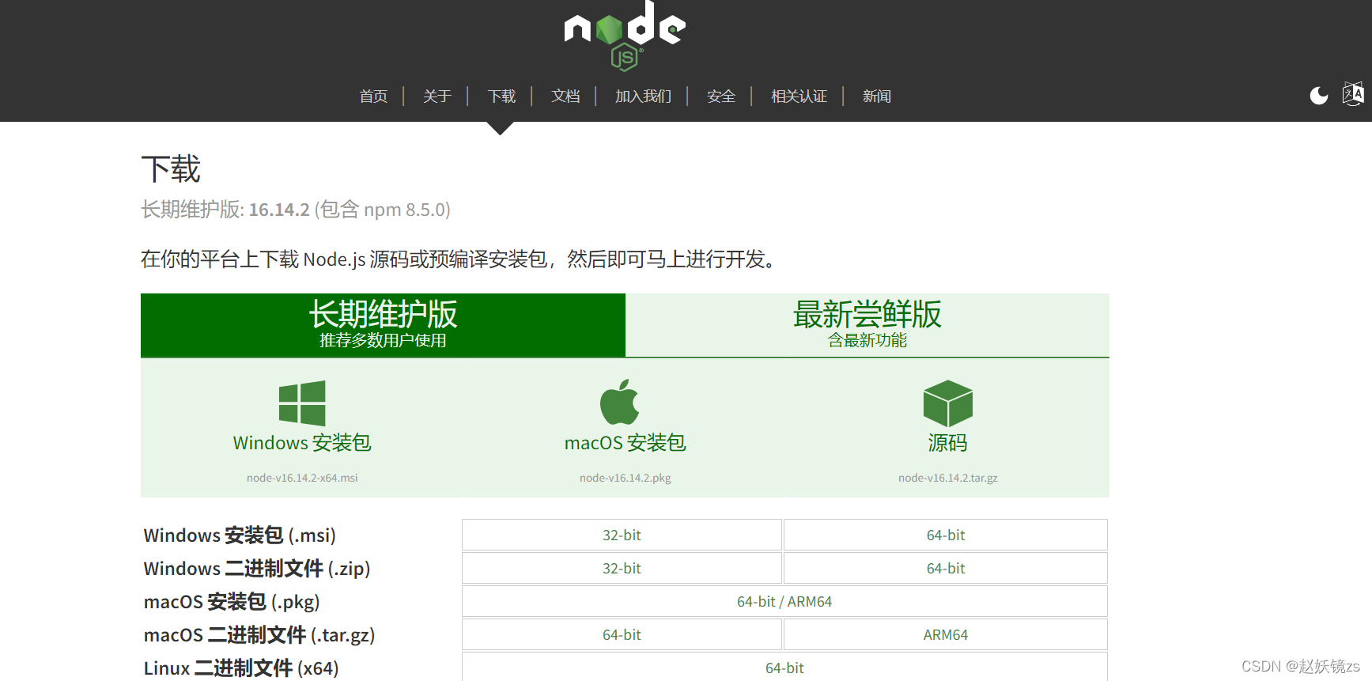Download 32-bit Windows .zip binary
The image size is (1372, 681).
[622, 568]
